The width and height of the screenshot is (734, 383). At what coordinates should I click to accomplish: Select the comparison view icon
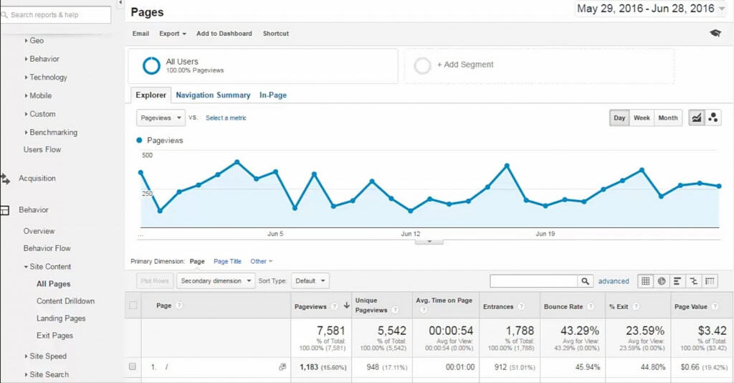(694, 281)
